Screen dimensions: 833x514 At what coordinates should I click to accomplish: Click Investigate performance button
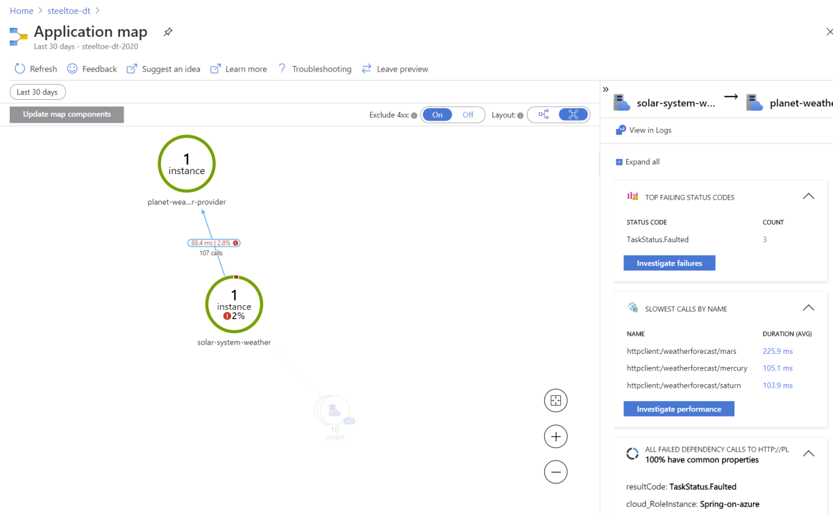click(x=679, y=409)
